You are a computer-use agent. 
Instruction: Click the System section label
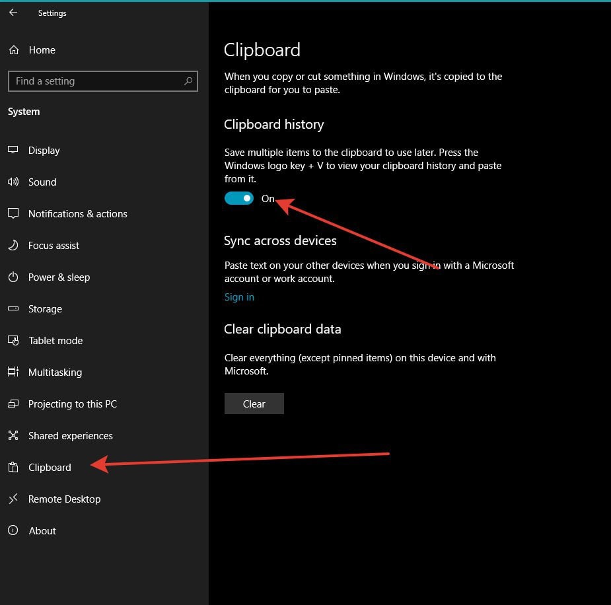pyautogui.click(x=24, y=112)
